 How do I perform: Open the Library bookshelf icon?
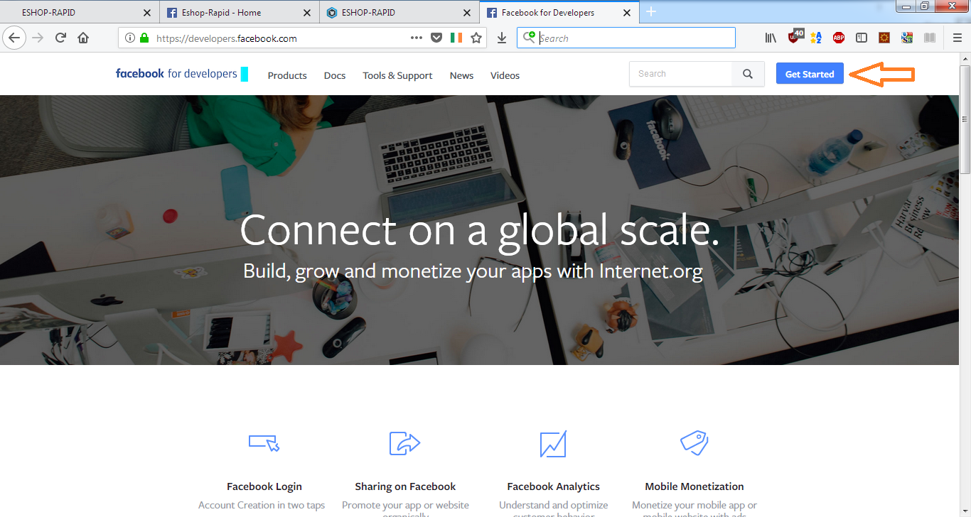coord(771,38)
